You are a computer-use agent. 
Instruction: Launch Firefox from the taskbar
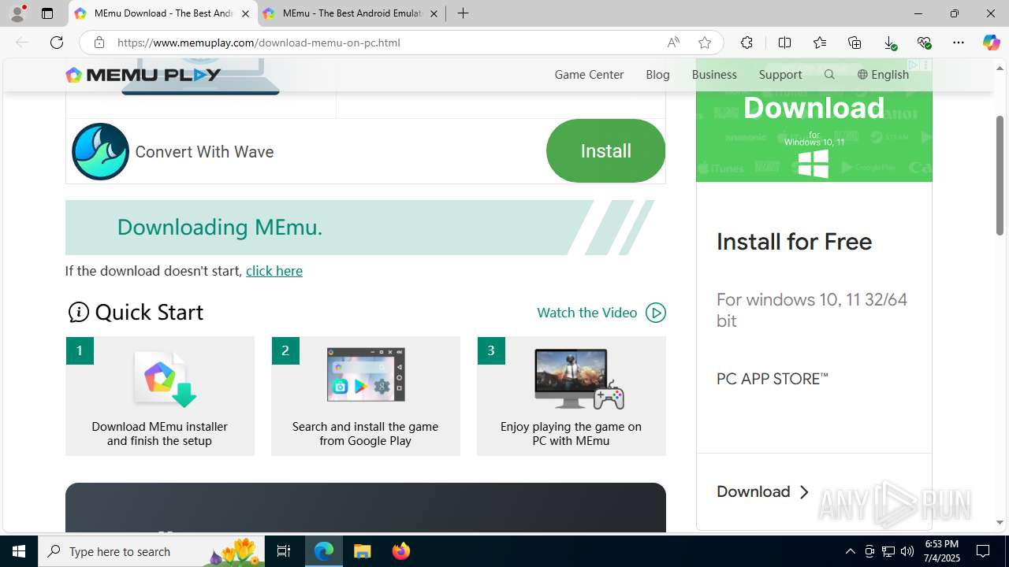[401, 551]
